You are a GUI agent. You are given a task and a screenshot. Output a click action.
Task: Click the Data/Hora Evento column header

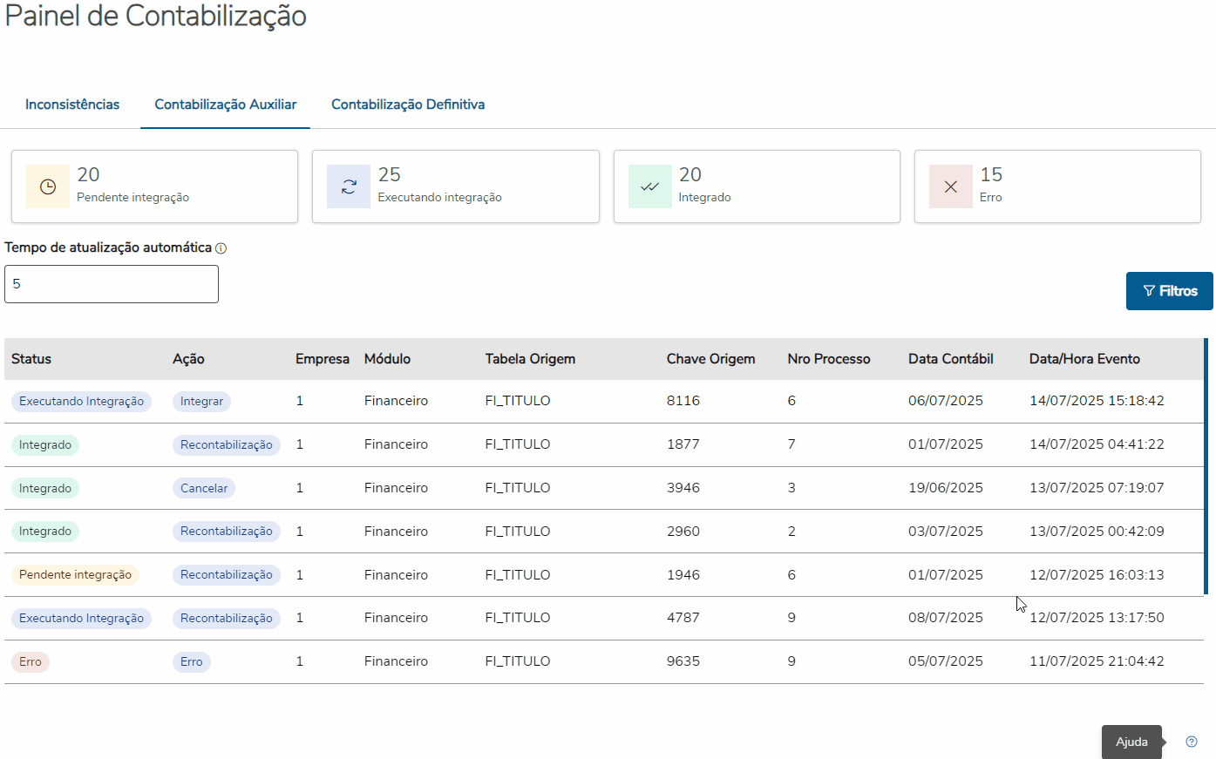1084,359
